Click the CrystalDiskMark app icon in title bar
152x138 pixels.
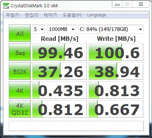(x=6, y=6)
